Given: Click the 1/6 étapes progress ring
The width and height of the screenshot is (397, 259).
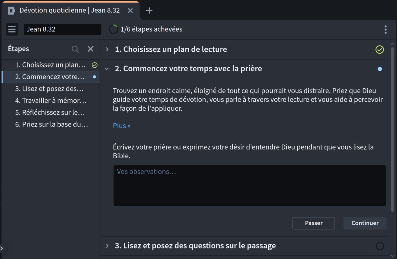Looking at the screenshot, I should (x=113, y=29).
